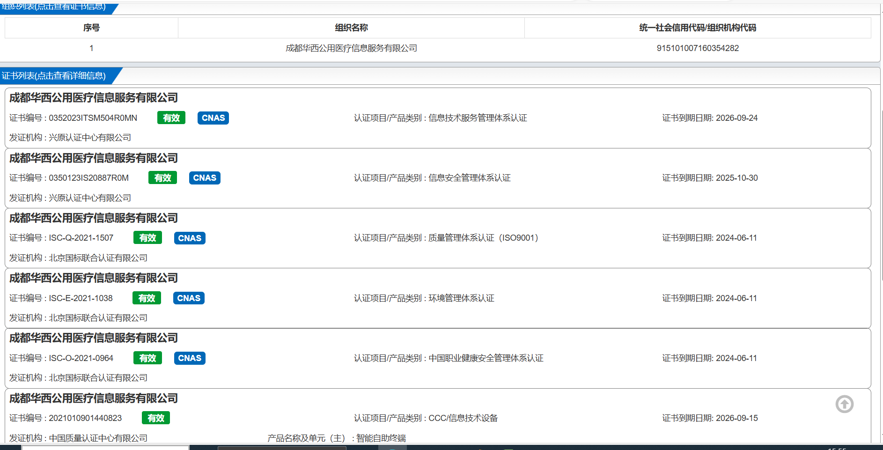The width and height of the screenshot is (883, 450).
Task: Click expiry date 2026-09-15
Action: [736, 418]
